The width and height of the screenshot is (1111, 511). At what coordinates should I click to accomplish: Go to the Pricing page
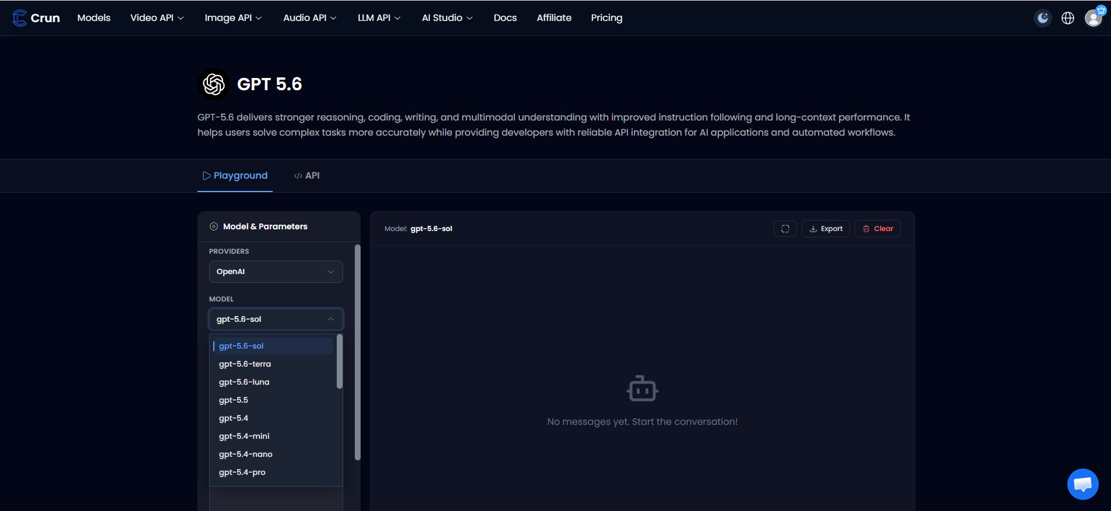pyautogui.click(x=606, y=18)
